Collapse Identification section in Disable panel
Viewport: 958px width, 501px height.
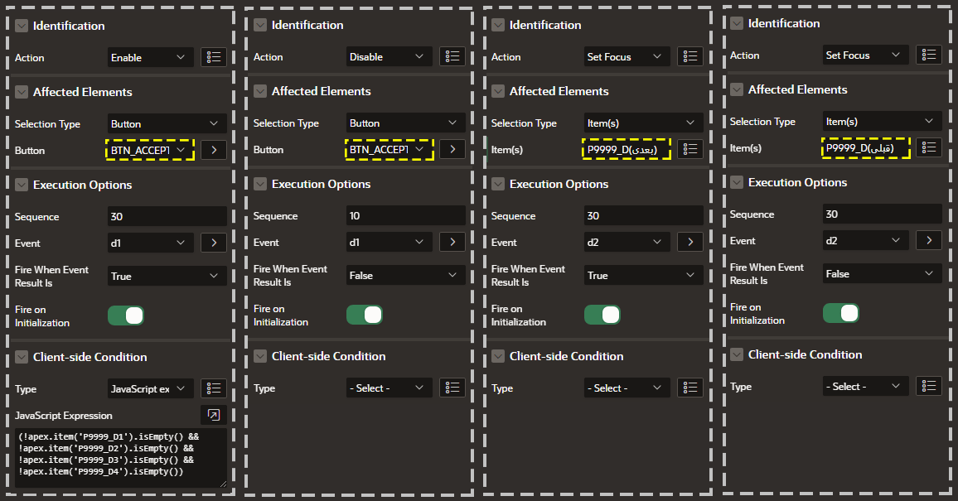(260, 25)
